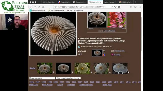Open Soil Types And Weeds bookmark
The width and height of the screenshot is (163, 91).
pos(57,11)
